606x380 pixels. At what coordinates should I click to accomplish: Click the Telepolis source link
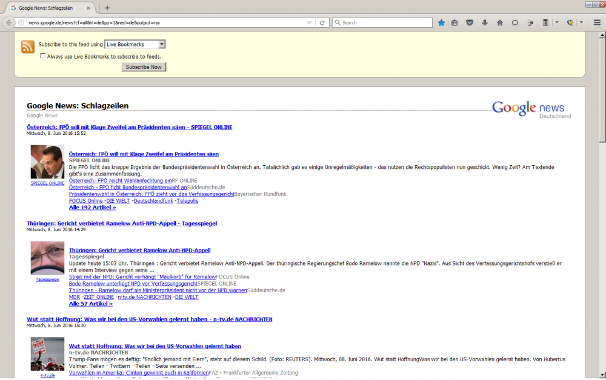[187, 201]
